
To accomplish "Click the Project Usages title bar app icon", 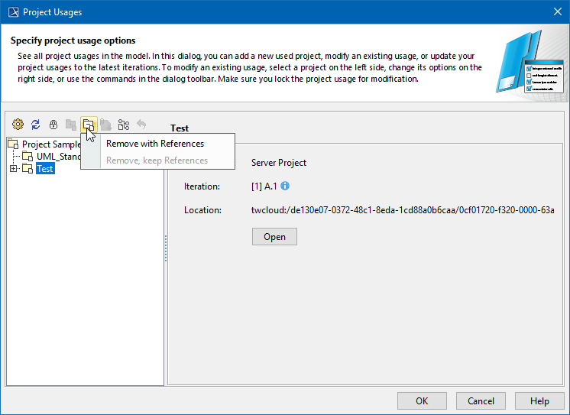I will (14, 12).
